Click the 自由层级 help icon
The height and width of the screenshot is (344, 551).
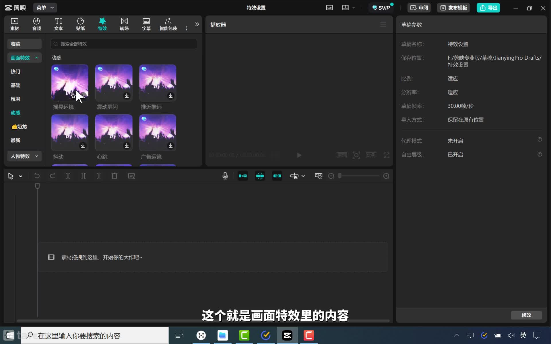540,155
